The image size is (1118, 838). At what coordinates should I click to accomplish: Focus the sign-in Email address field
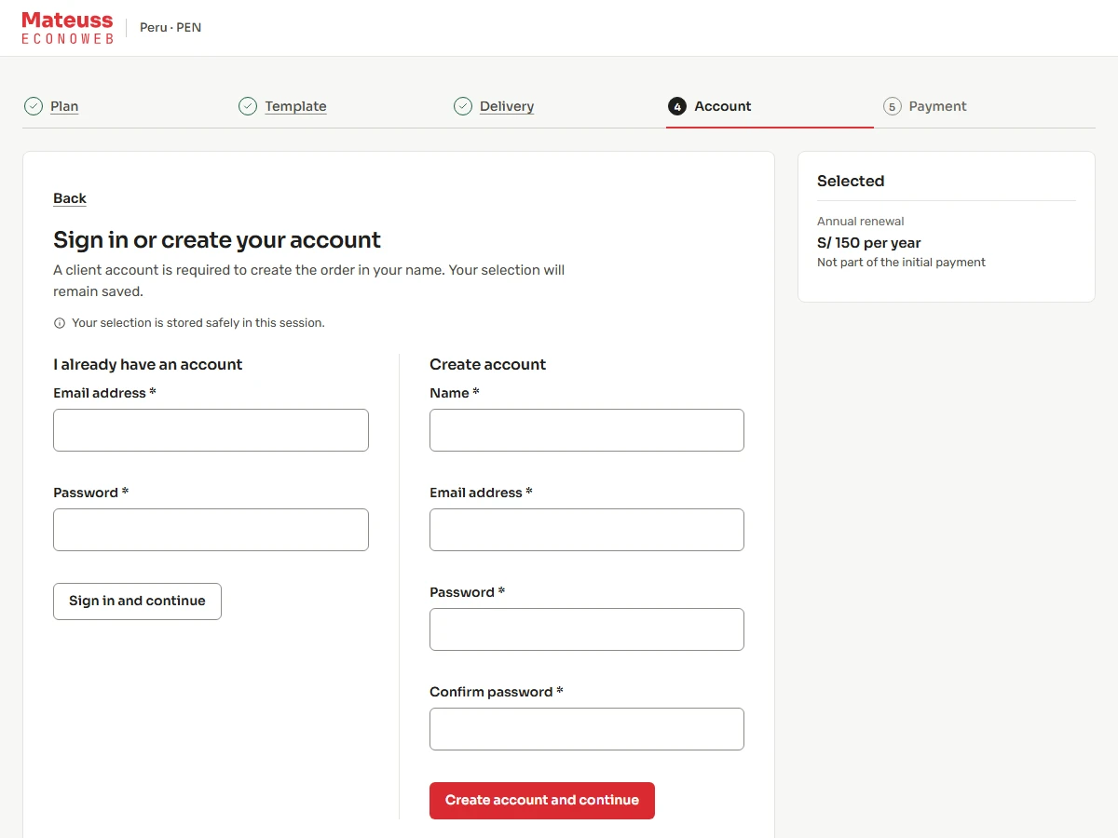click(211, 430)
